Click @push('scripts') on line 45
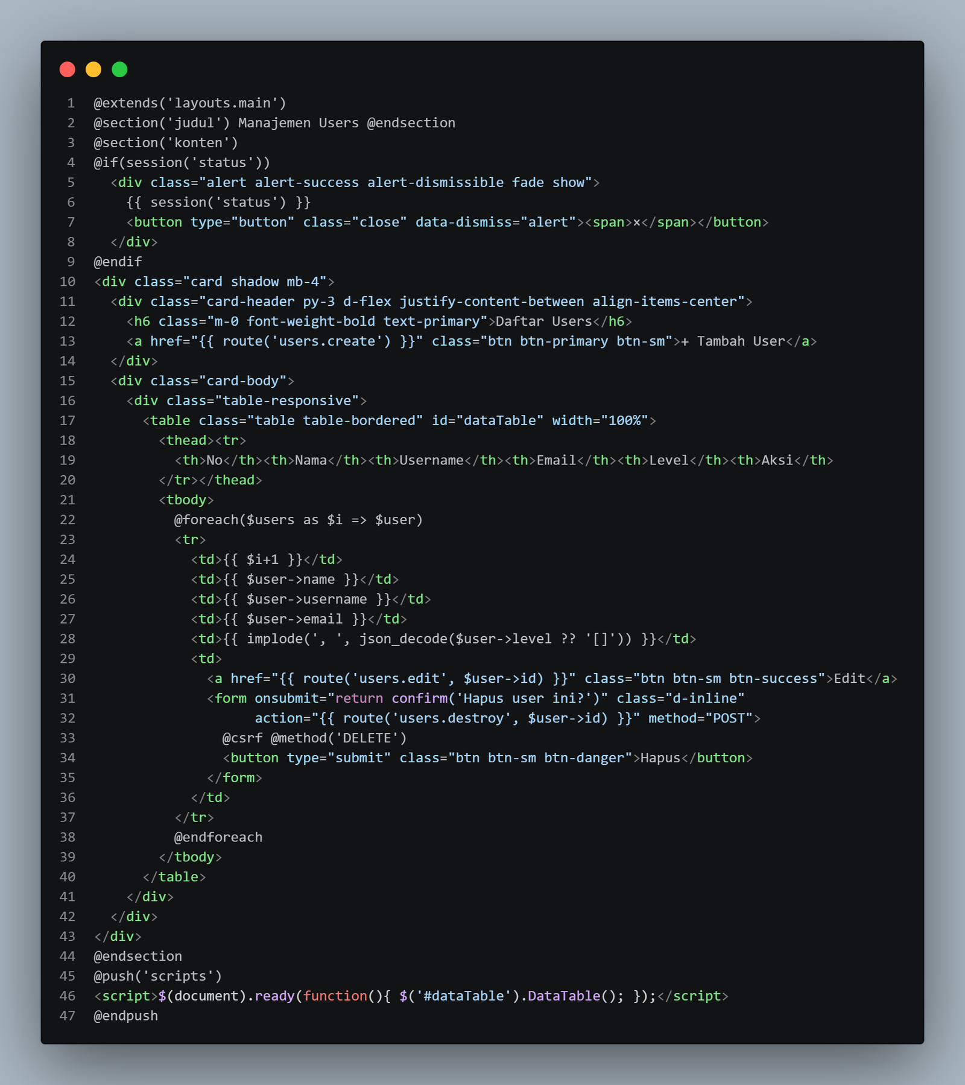 click(x=158, y=976)
